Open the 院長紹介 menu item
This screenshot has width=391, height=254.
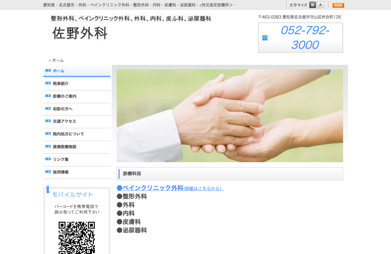tap(77, 84)
